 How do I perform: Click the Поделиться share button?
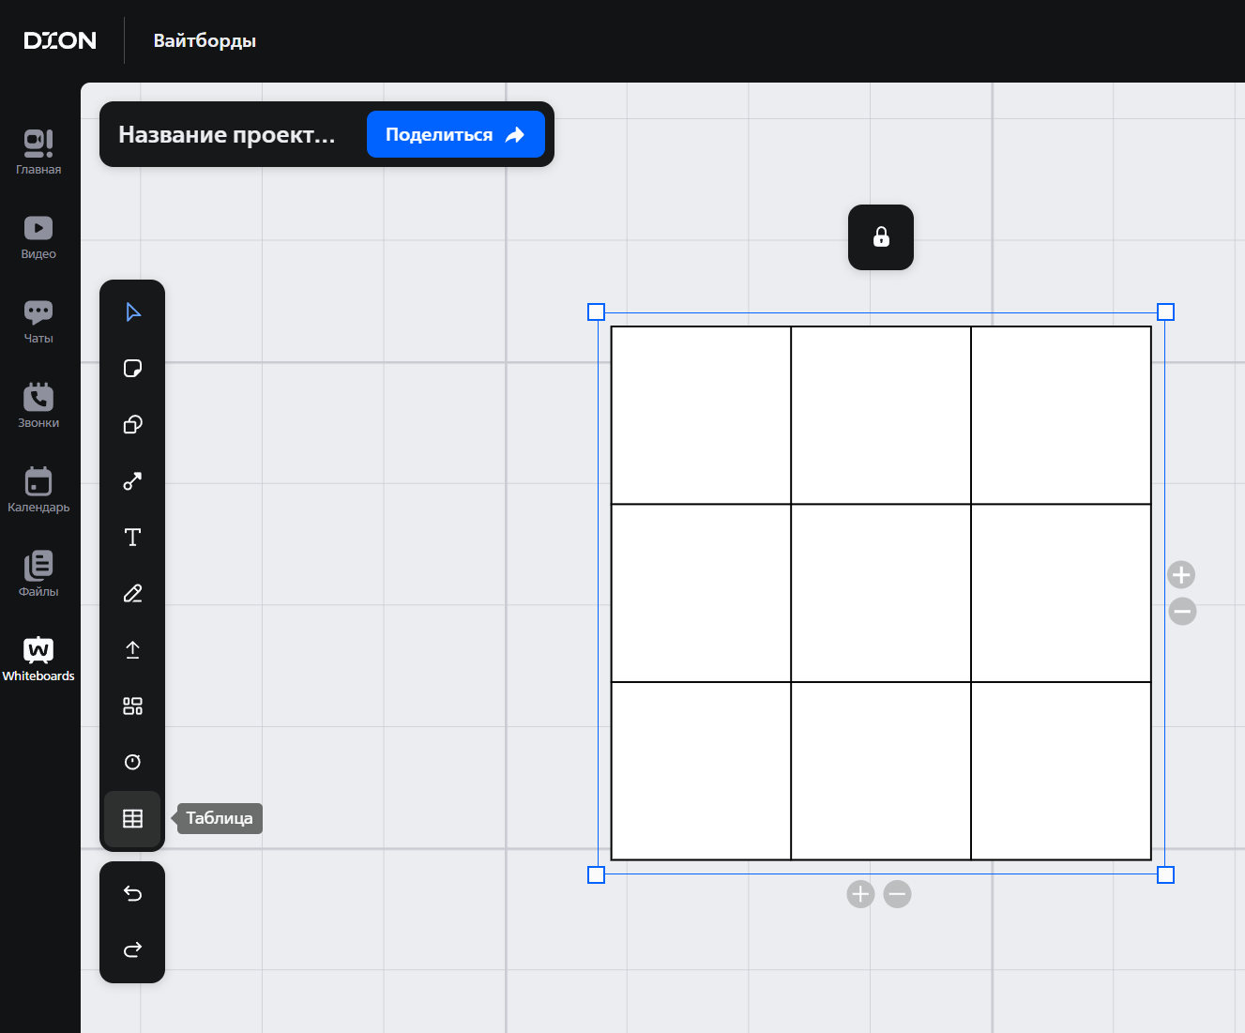pos(455,134)
